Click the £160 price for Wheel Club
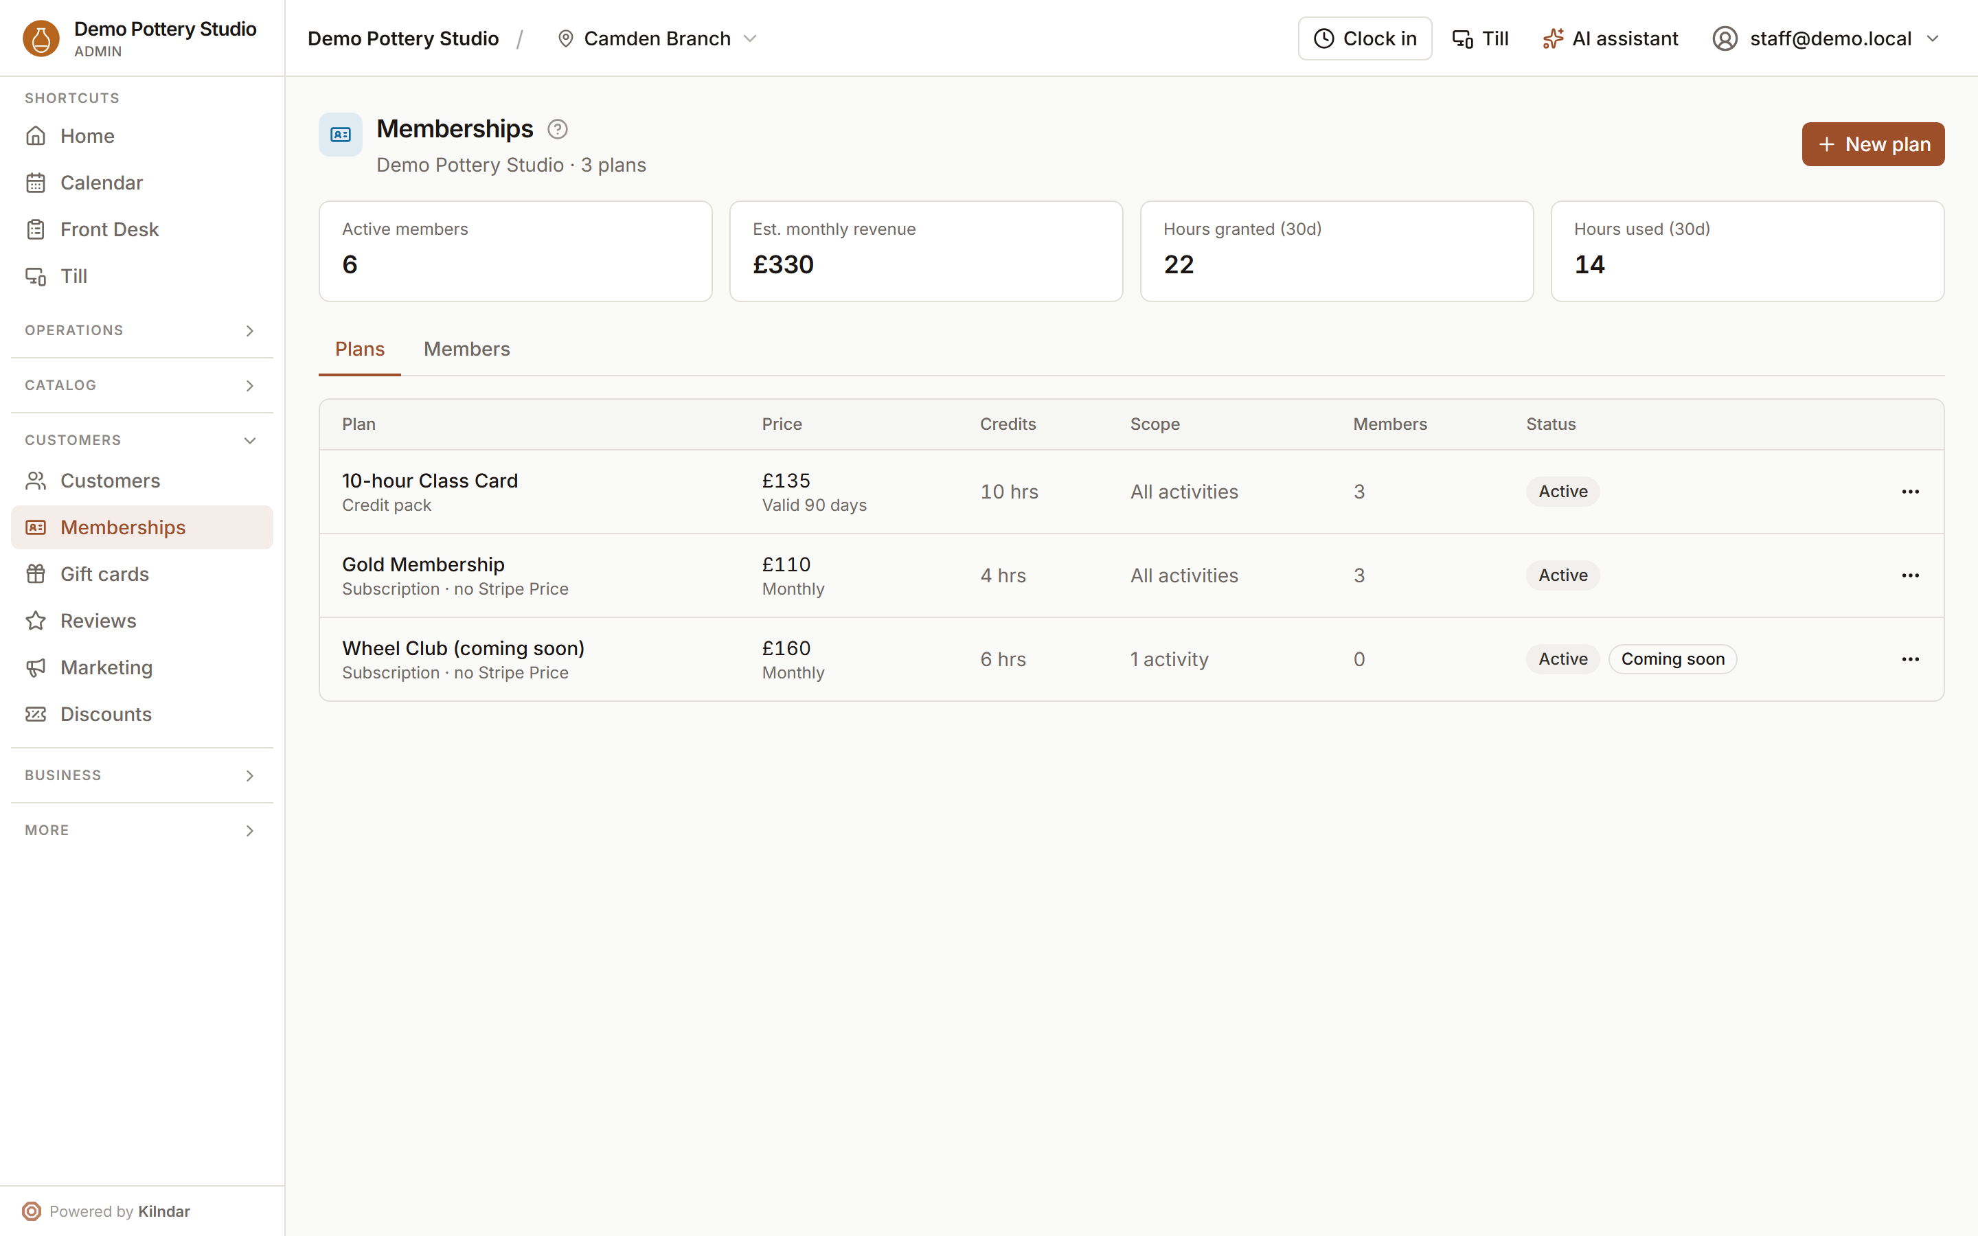 pos(786,648)
